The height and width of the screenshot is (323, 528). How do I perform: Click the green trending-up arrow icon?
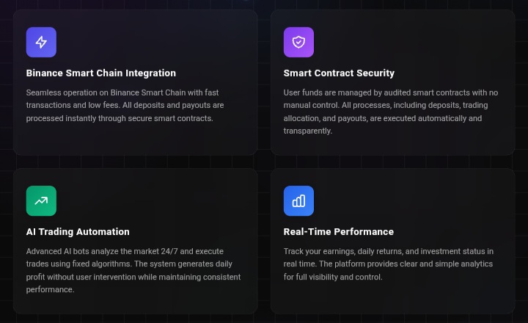point(41,200)
